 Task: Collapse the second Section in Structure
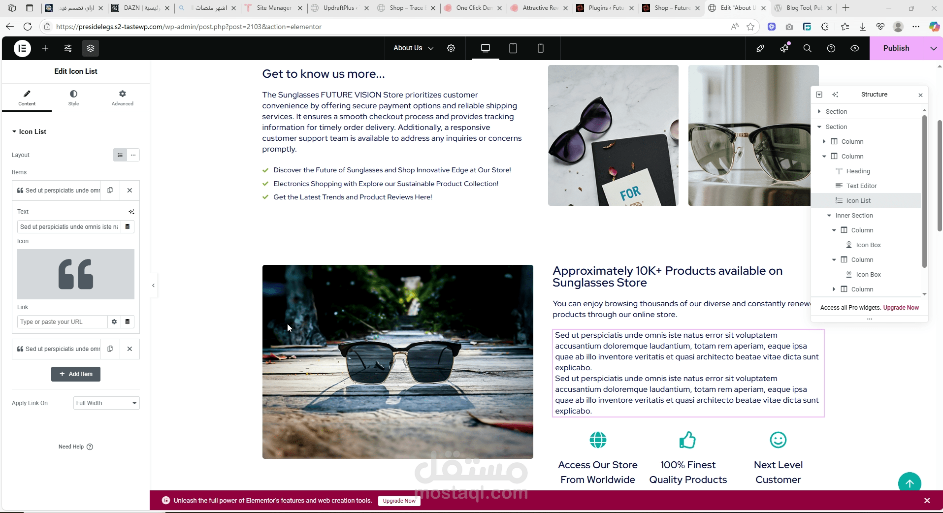(x=819, y=127)
